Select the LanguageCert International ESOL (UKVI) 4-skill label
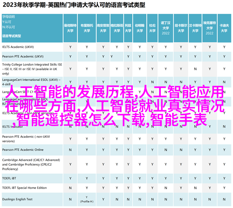Image resolution: width=233 pixels, height=208 pixels. pyautogui.click(x=31, y=82)
